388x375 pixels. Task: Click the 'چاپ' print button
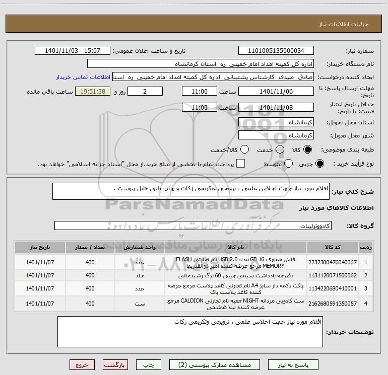tap(149, 365)
